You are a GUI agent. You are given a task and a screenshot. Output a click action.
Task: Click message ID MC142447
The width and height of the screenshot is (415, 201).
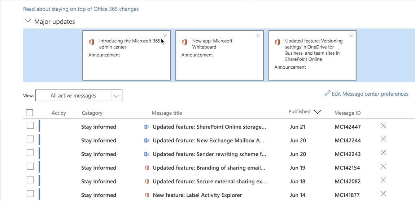[348, 127]
